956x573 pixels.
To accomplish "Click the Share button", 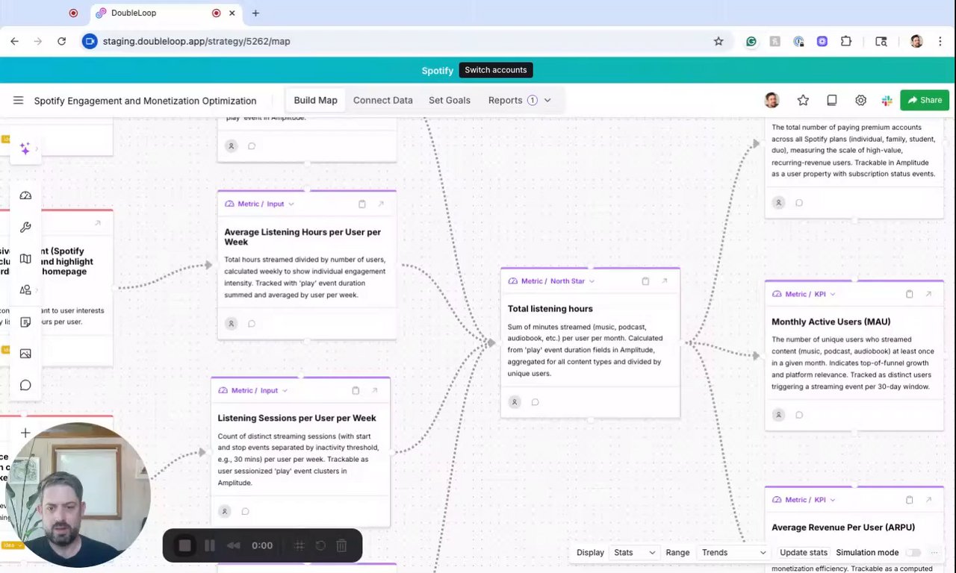I will tap(925, 100).
